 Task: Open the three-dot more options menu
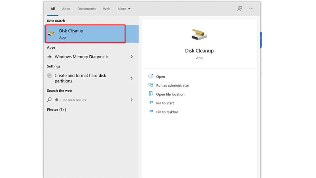251,9
